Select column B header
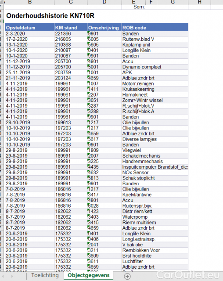 pos(29,2)
